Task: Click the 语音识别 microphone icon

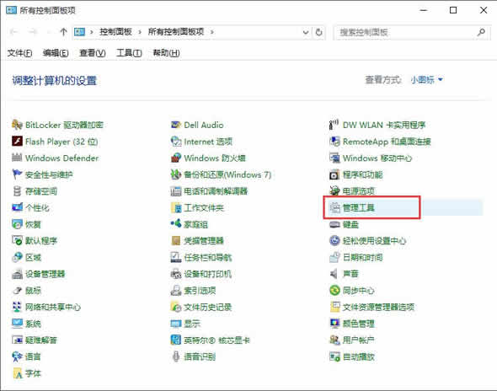Action: (176, 356)
